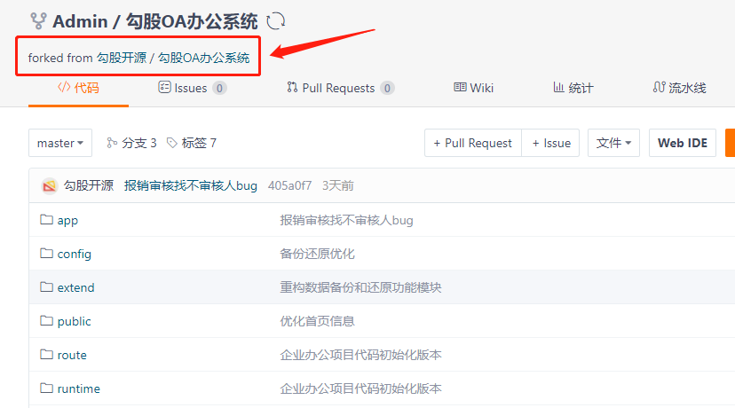Click the + Pull Request button
Screen dimensions: 735x408
(x=473, y=143)
